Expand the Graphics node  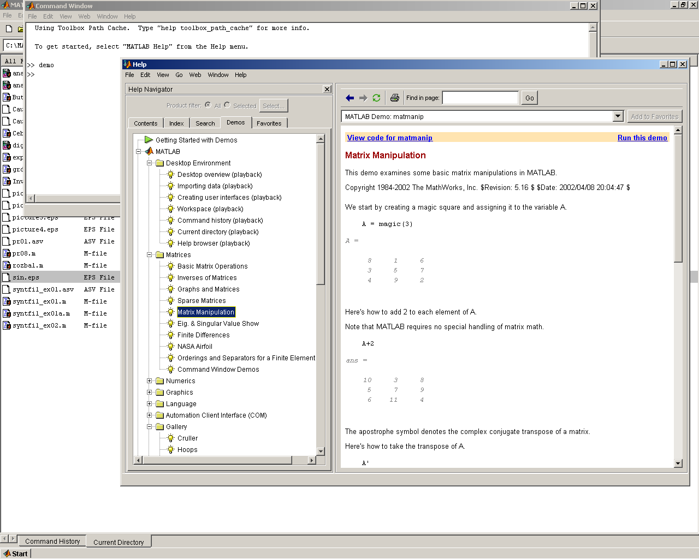click(149, 392)
